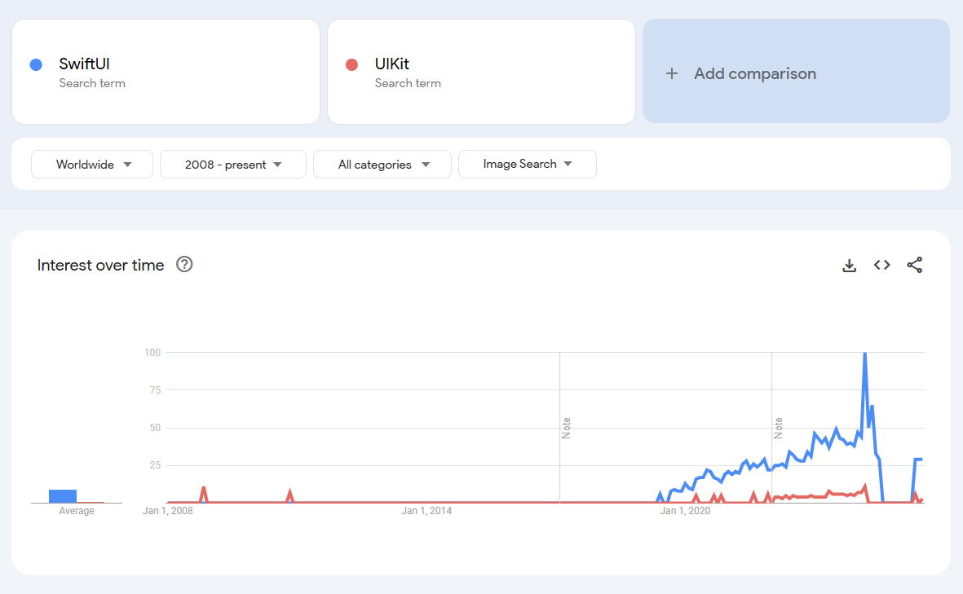Screen dimensions: 963x594
Task: Open the Worldwide region dropdown
Action: coord(92,165)
